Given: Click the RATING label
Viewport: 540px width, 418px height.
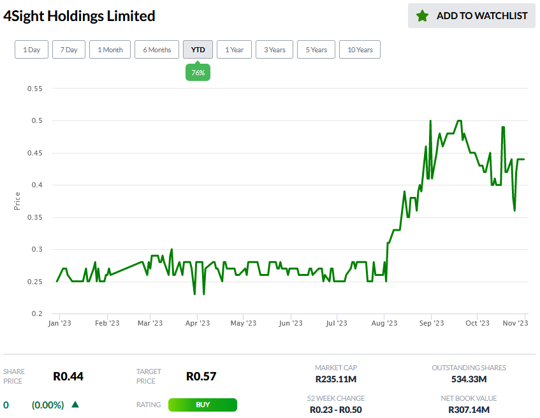Looking at the screenshot, I should click(x=149, y=405).
